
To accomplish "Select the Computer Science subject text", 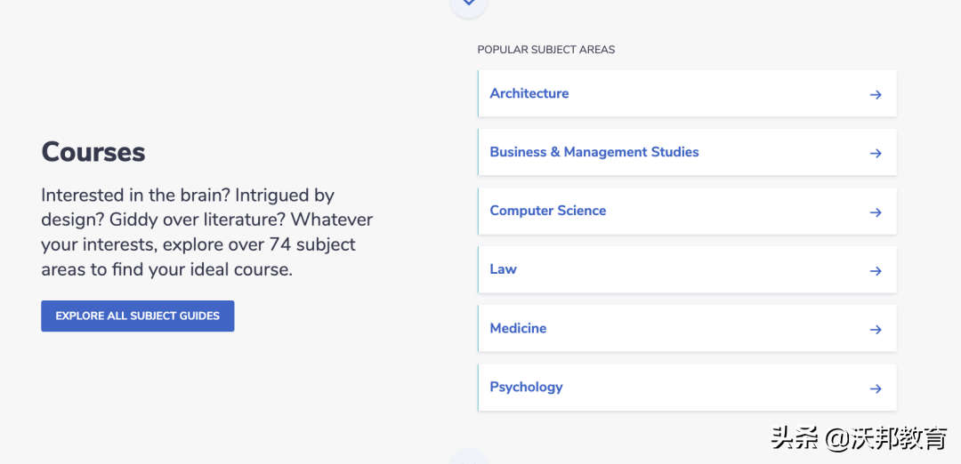I will click(x=547, y=211).
